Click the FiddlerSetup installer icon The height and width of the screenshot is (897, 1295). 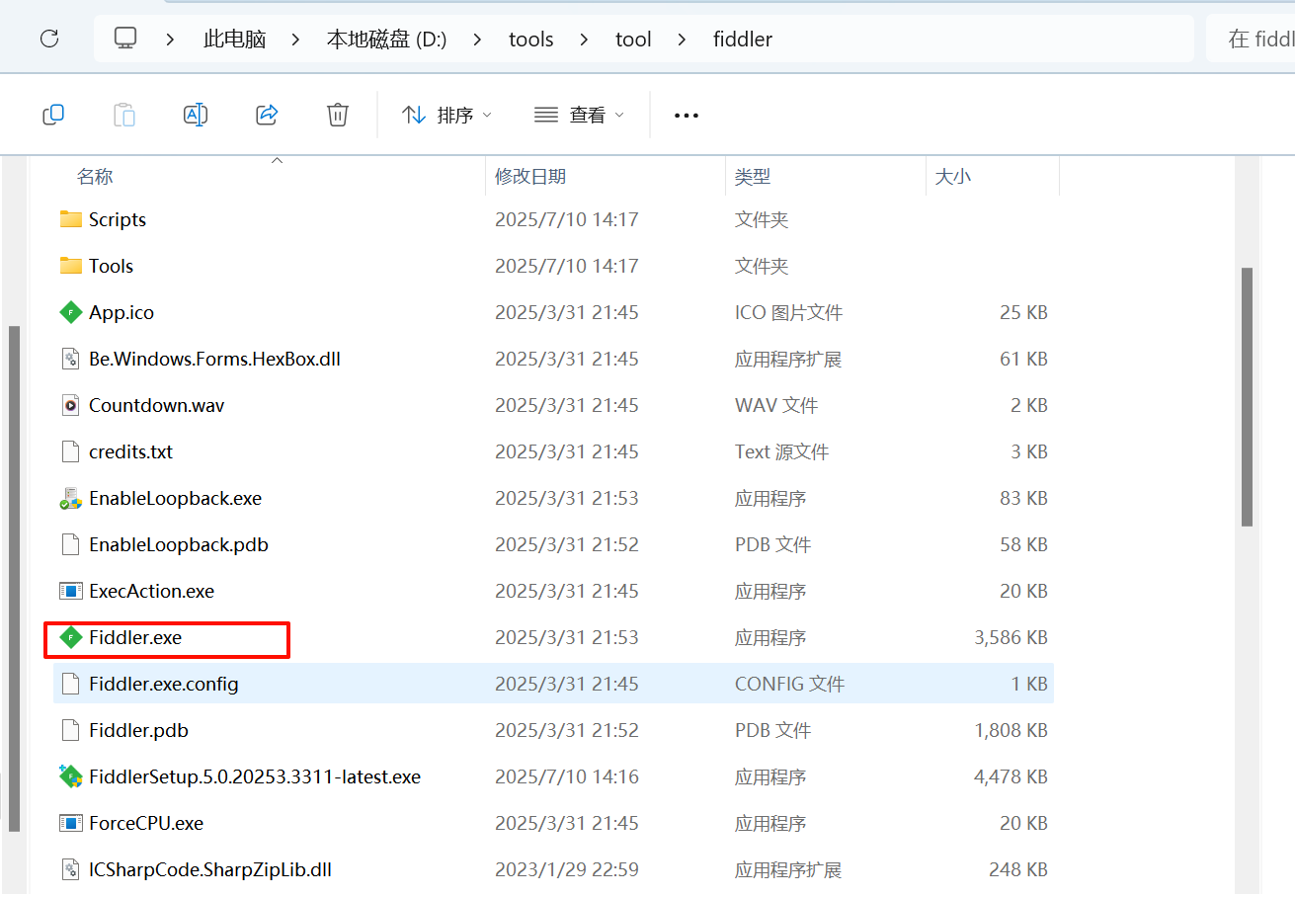(70, 776)
